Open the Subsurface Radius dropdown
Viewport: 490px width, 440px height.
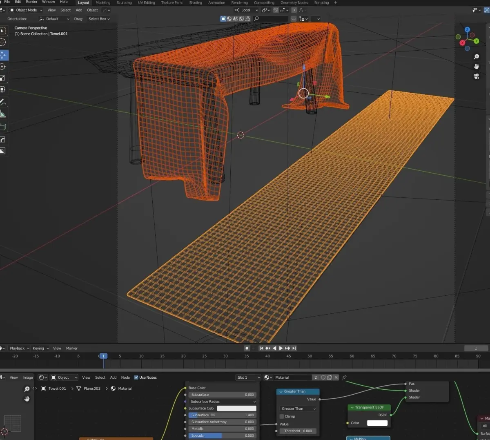pos(223,401)
